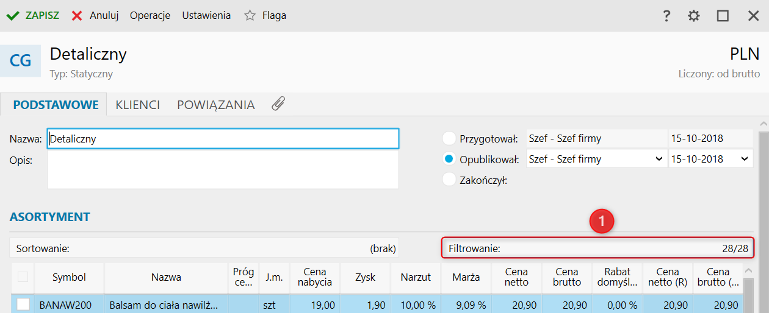Open the Opublikował date dropdown
The width and height of the screenshot is (769, 313).
point(744,159)
